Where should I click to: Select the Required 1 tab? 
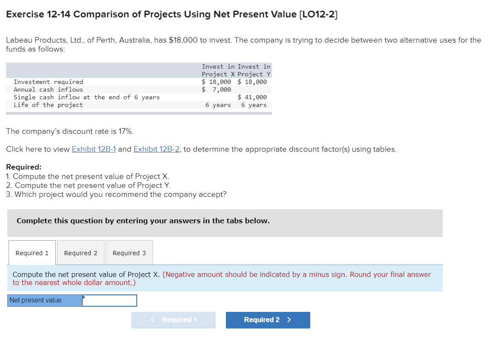coord(32,252)
